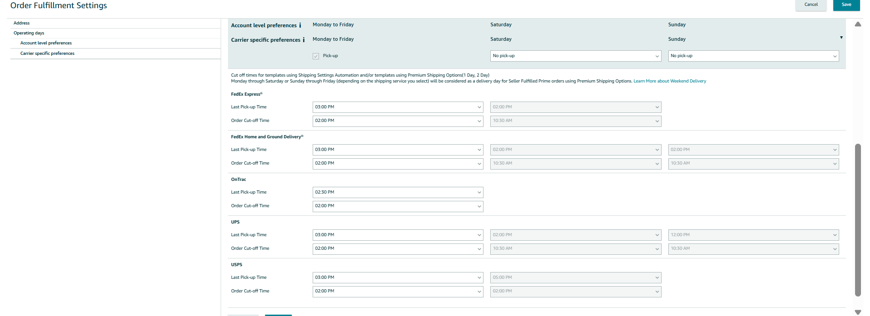The image size is (870, 316).
Task: Open FedEx Express weekday Last Pick-up Time dropdown
Action: click(398, 107)
